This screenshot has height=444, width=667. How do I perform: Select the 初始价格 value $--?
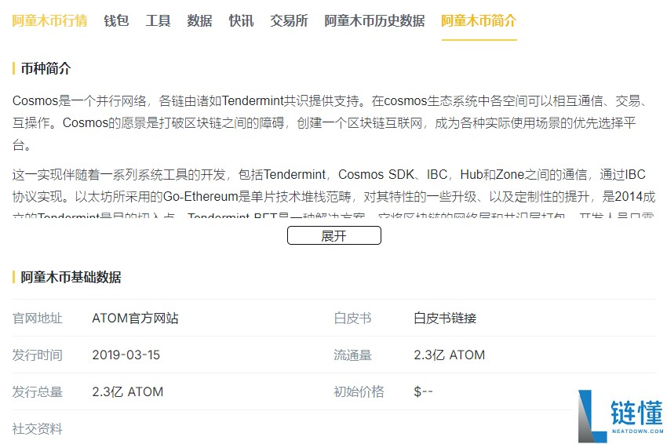click(x=423, y=391)
